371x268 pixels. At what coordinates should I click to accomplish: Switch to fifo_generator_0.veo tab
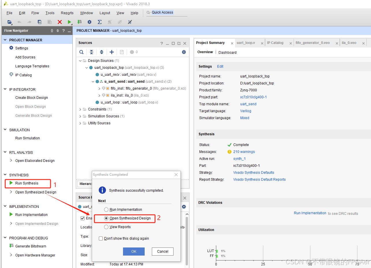[x=312, y=43]
